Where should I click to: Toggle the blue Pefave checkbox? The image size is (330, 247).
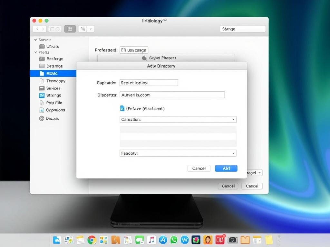tap(122, 109)
